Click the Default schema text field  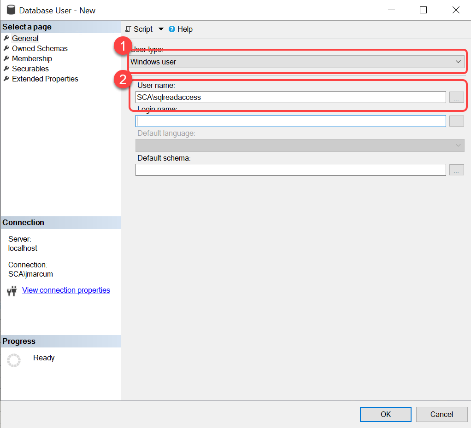(290, 170)
